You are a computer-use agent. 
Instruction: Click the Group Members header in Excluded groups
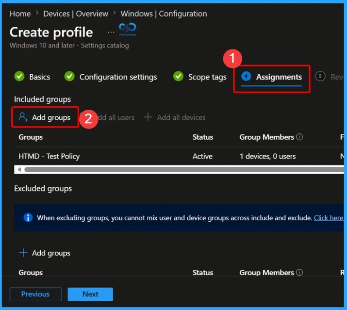(x=266, y=272)
